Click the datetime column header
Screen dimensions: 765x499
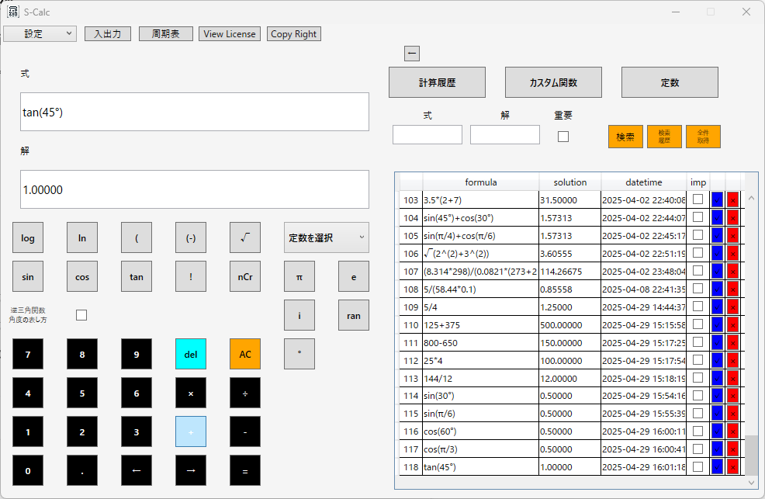coord(643,182)
